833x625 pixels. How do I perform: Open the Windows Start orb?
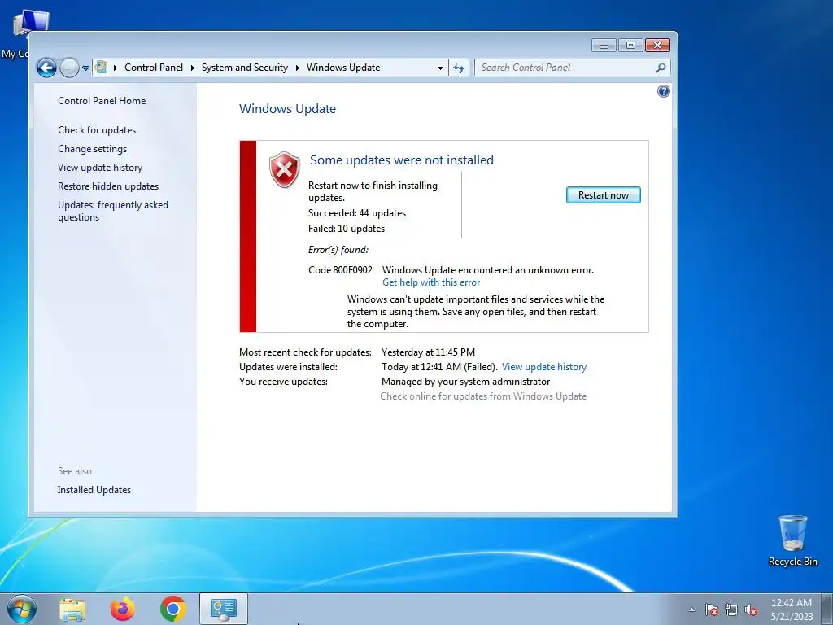pos(22,609)
